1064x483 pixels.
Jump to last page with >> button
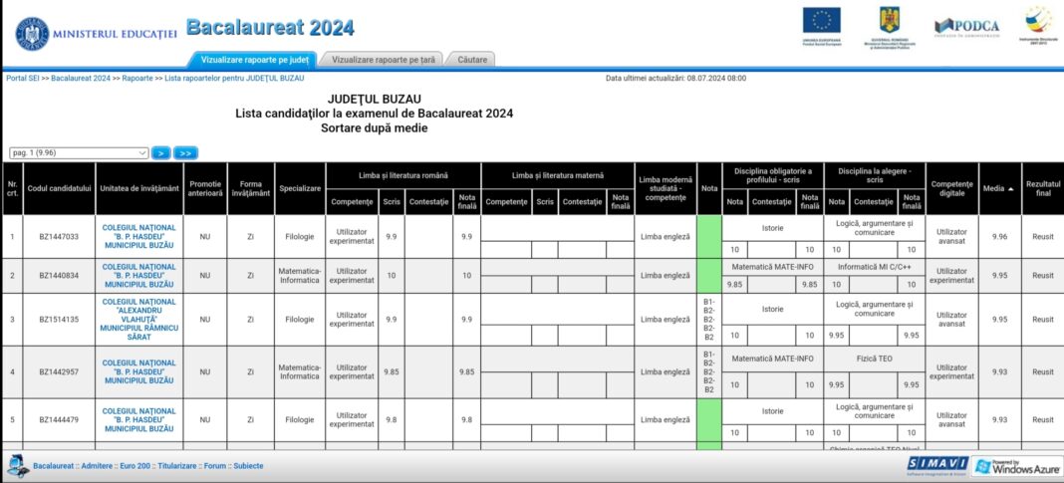click(x=185, y=153)
